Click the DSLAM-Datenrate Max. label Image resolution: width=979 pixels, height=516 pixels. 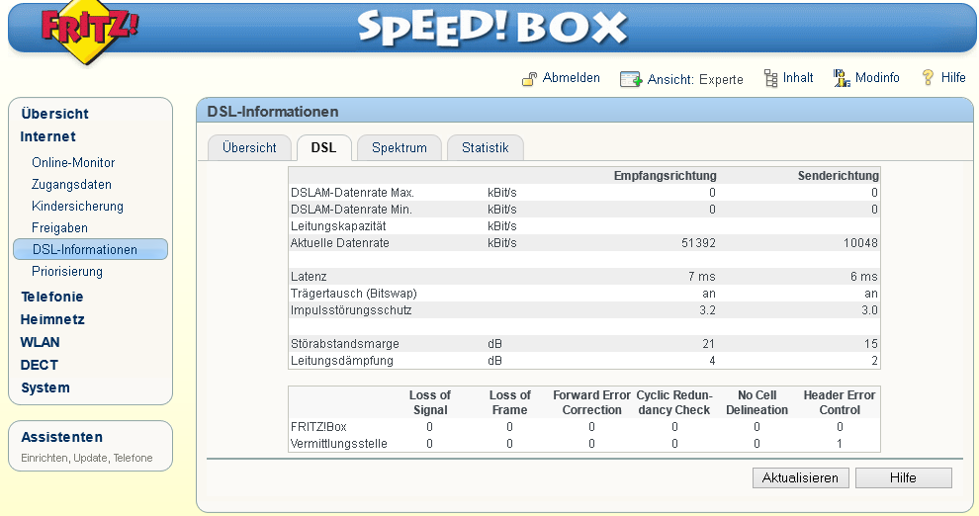pos(352,193)
